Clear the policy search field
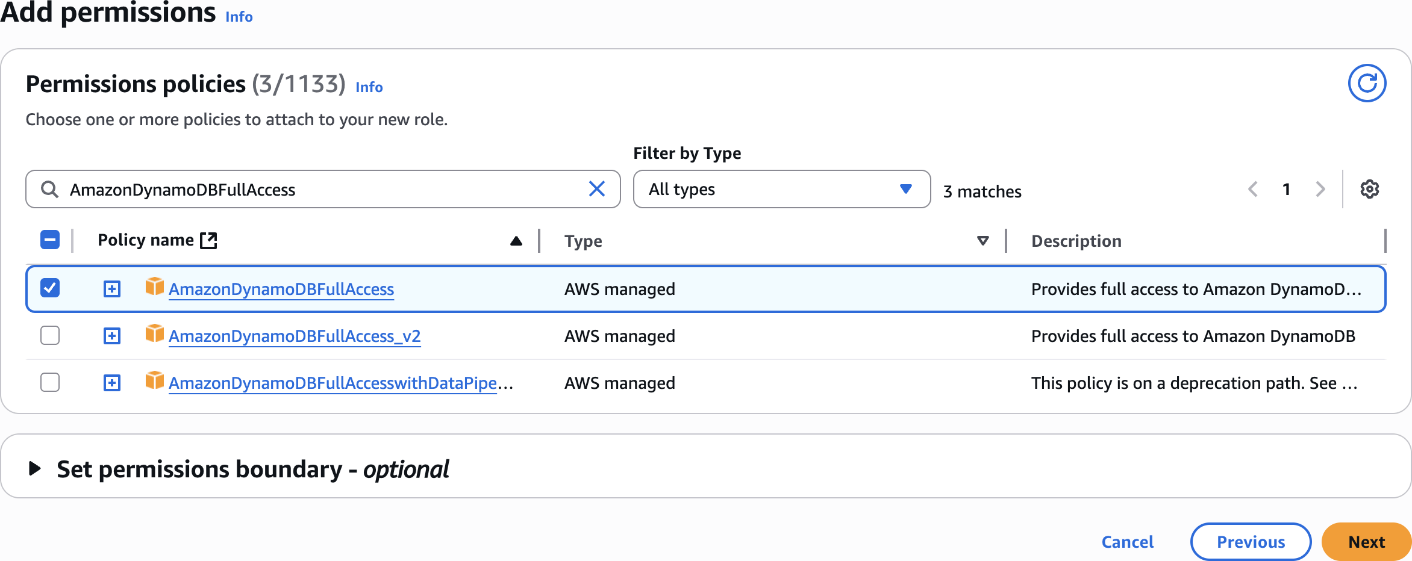Viewport: 1412px width, 561px height. (596, 189)
